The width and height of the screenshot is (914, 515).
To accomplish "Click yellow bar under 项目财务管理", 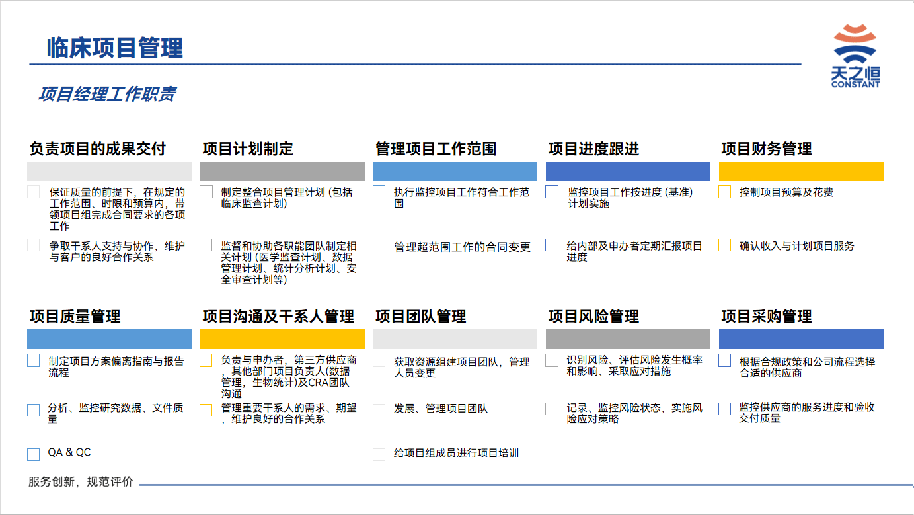I will click(x=801, y=171).
